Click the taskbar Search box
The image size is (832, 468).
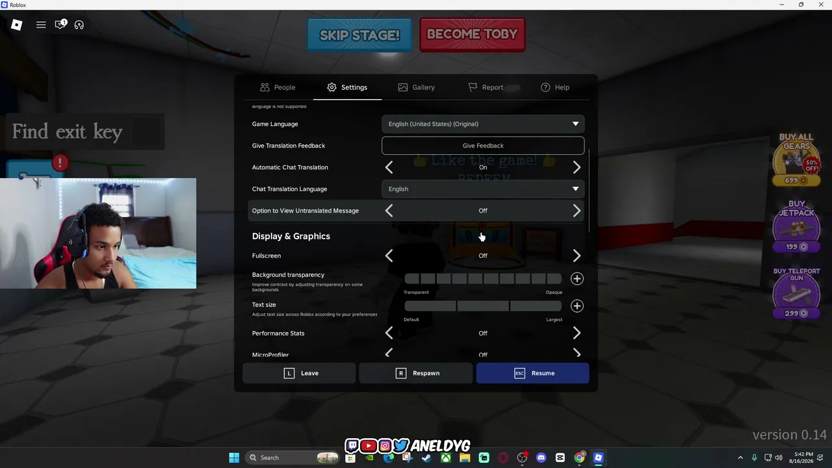tap(294, 458)
